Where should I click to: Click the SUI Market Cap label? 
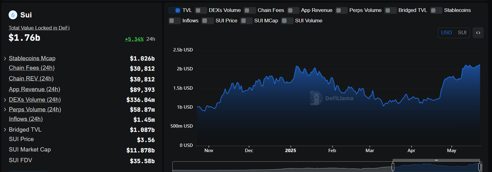(x=30, y=150)
